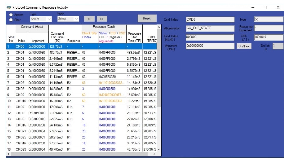Click the CRC field showing 1001010
284x160 pixels.
[x=269, y=37]
